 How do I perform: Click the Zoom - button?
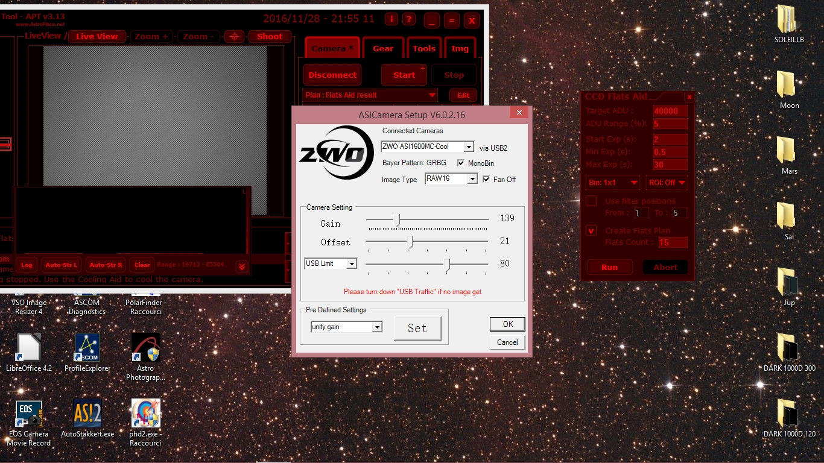click(198, 36)
